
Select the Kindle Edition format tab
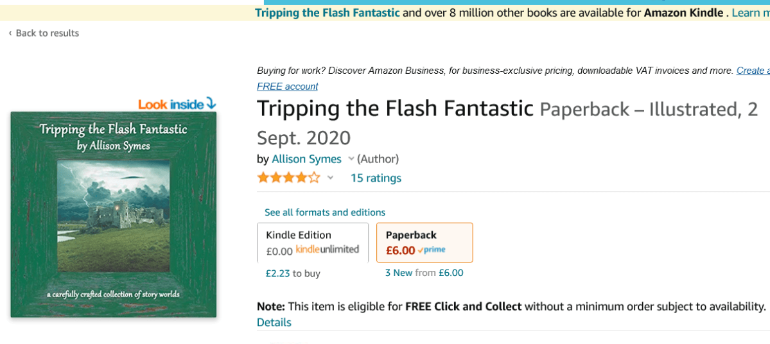(313, 242)
